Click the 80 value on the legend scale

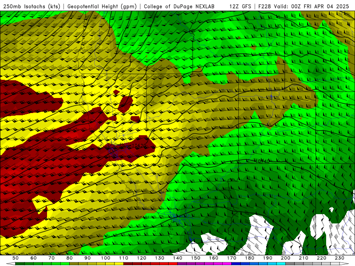[x=70, y=258]
